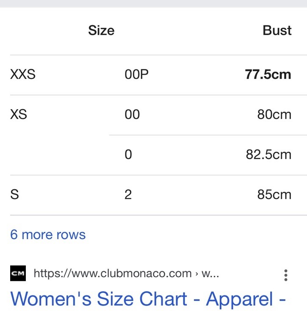
Task: Click the gray bar above the table
Action: (x=153, y=4)
